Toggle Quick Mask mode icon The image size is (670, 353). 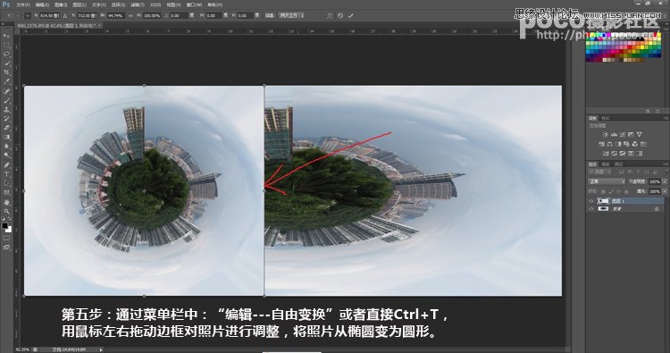[6, 238]
